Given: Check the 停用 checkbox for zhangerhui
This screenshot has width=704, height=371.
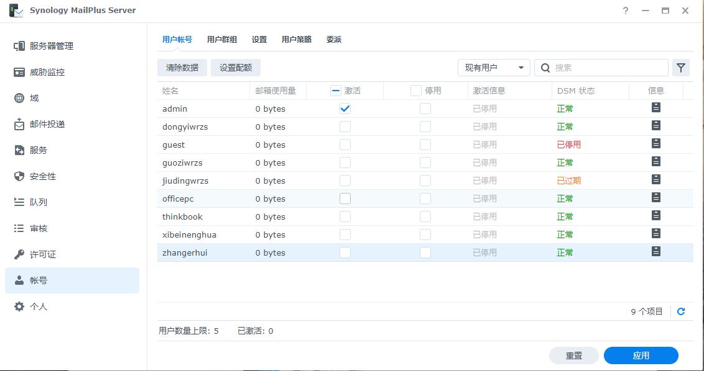Looking at the screenshot, I should (425, 252).
